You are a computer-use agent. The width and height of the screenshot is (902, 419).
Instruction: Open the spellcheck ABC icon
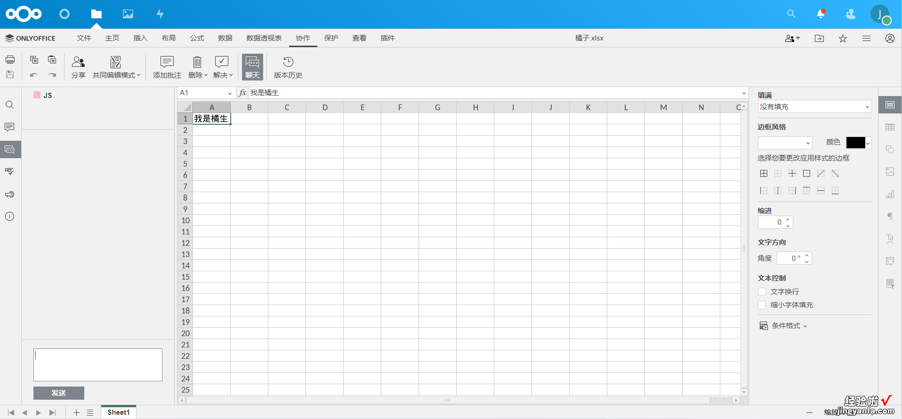coord(10,172)
